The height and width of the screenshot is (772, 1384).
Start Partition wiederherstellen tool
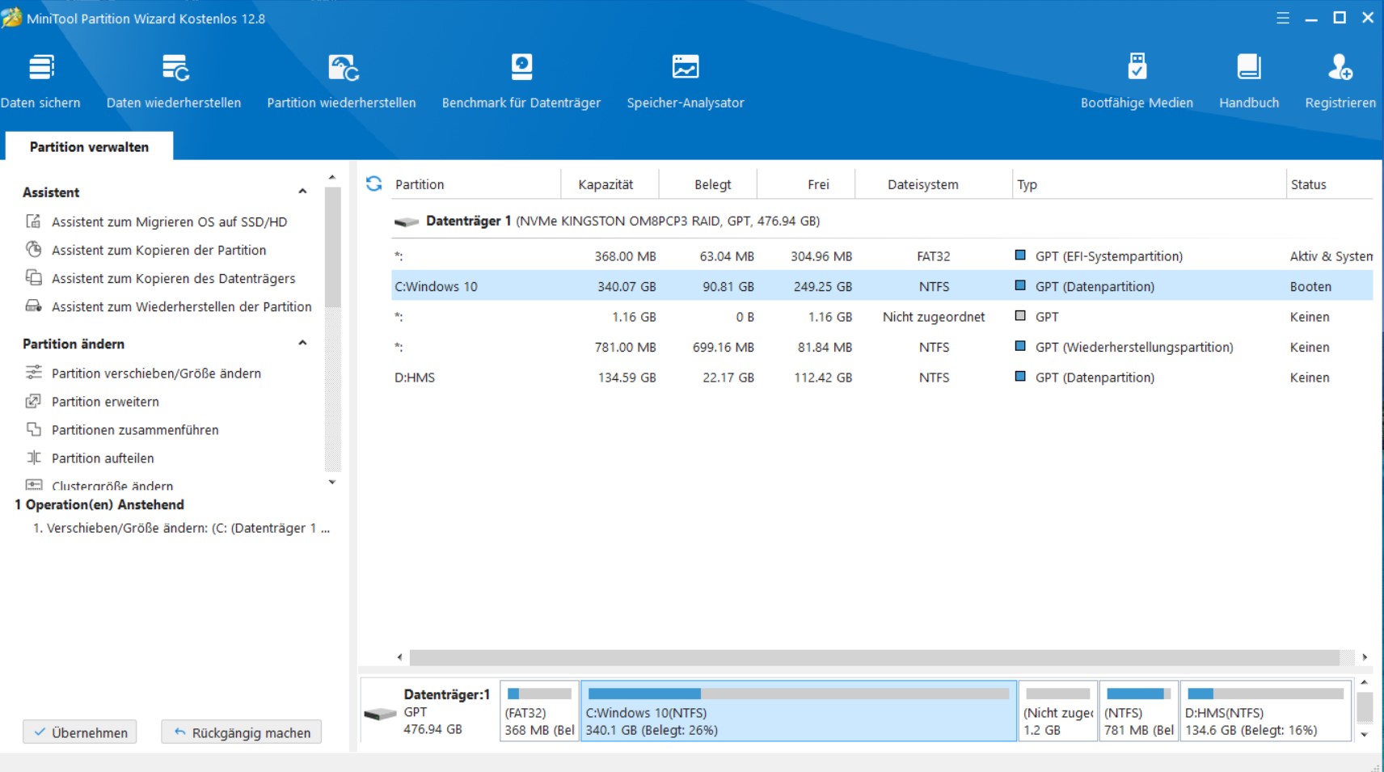click(x=341, y=81)
